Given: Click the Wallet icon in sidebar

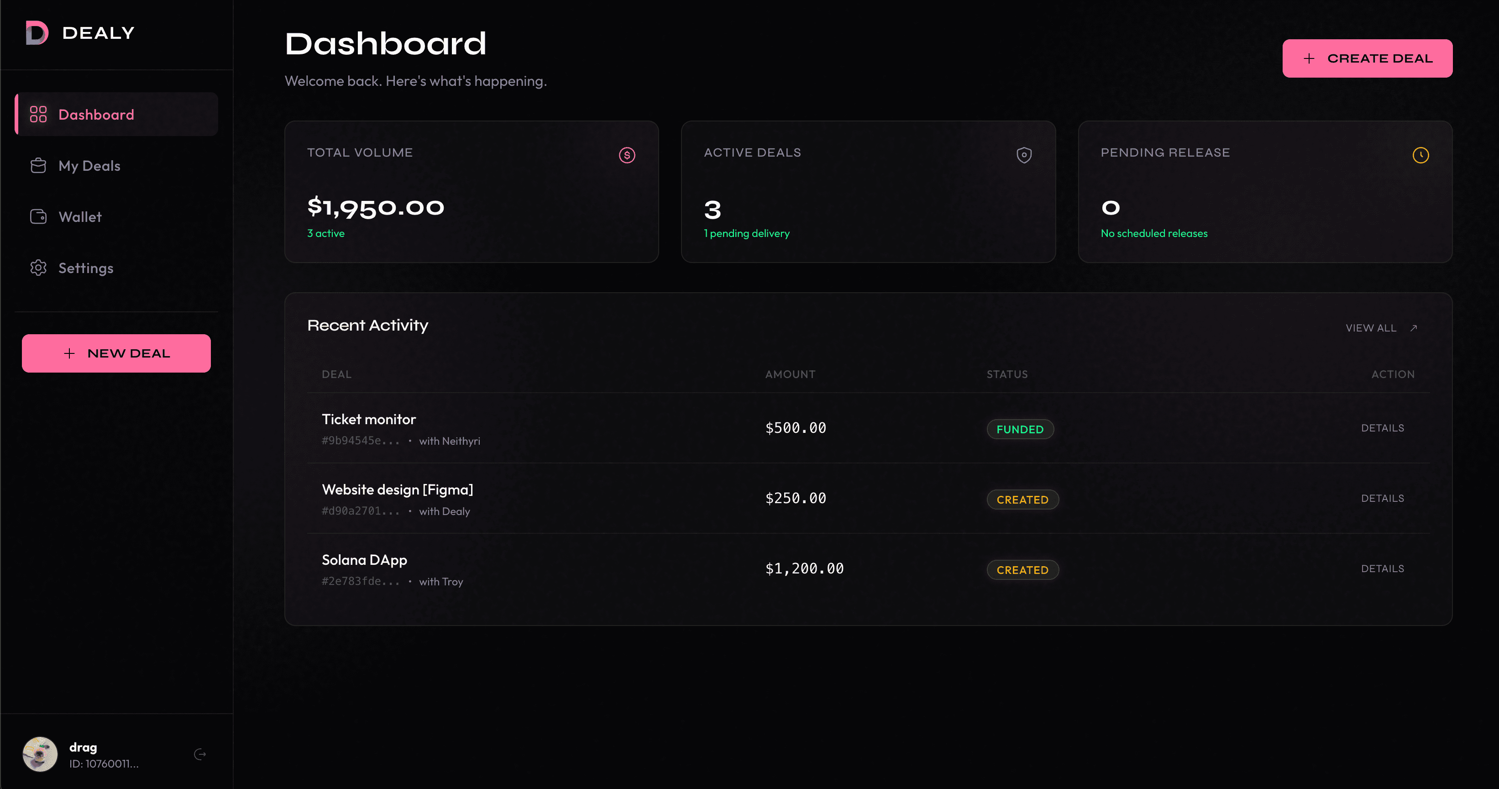Looking at the screenshot, I should pos(38,216).
